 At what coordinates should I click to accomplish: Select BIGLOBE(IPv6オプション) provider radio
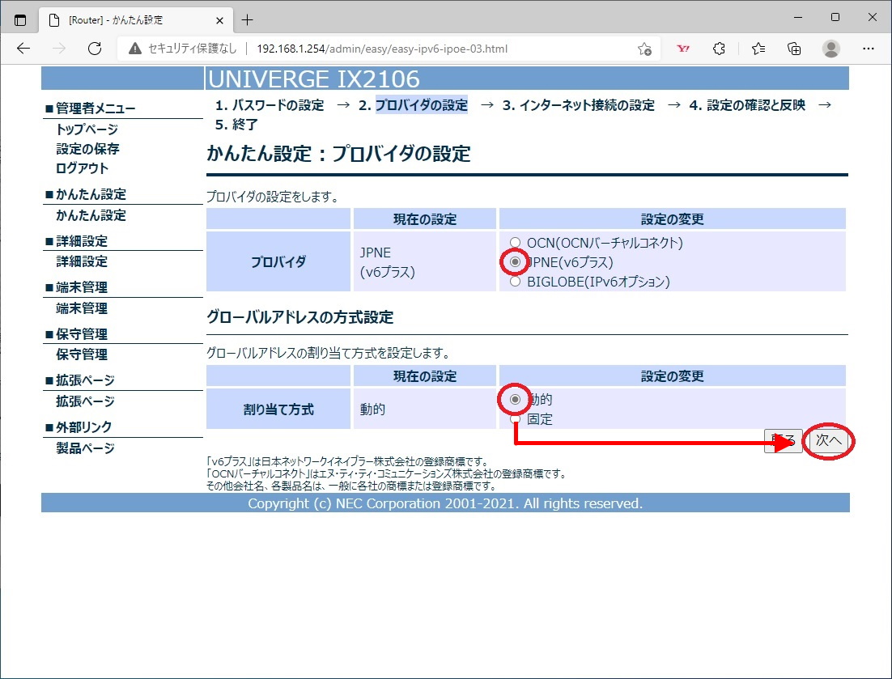click(515, 282)
